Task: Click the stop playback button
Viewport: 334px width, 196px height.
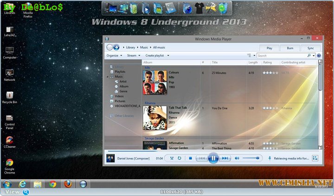Action: click(x=190, y=158)
